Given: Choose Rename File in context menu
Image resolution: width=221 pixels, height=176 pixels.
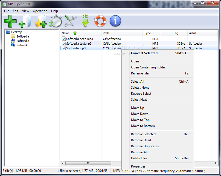Looking at the screenshot, I should click(x=158, y=73).
